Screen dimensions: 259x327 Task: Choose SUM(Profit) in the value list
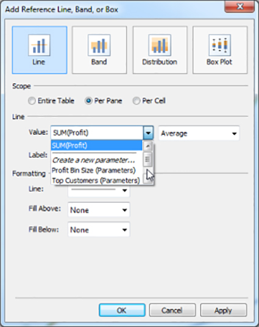click(x=97, y=146)
